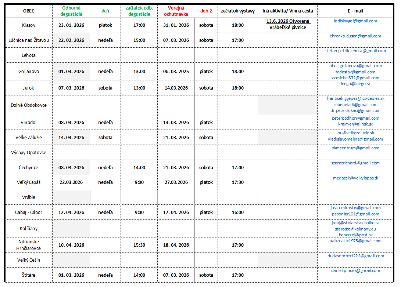Select the 'OBEC' column header cell
401x287 pixels.
28,11
